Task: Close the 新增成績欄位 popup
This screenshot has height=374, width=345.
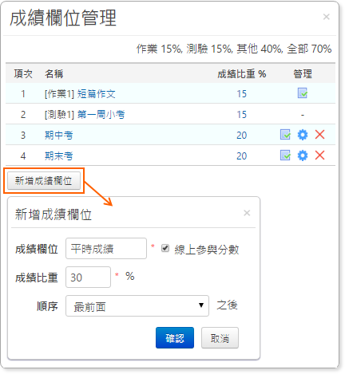Action: [247, 213]
